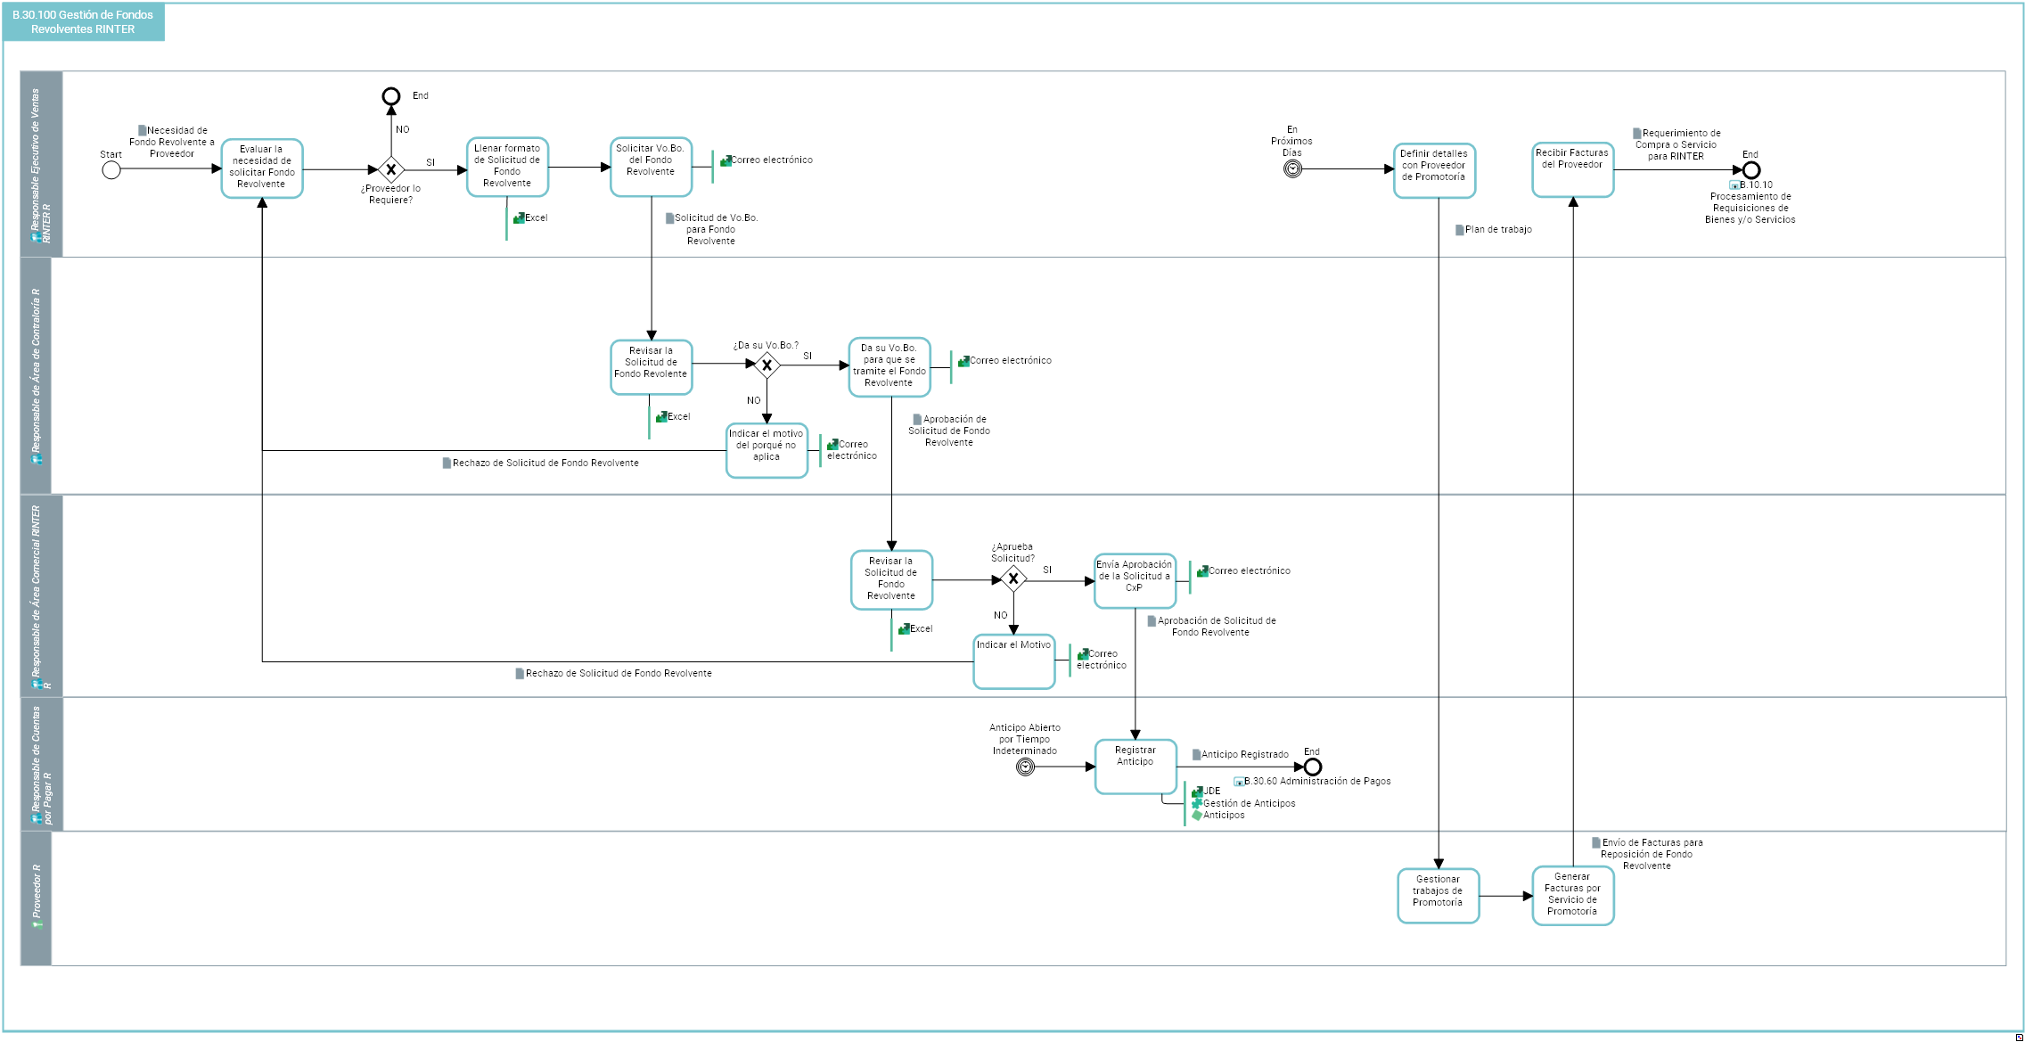Click Excel icon below 'Llenar formato de Solicitud'
This screenshot has height=1042, width=2025.
pyautogui.click(x=519, y=217)
